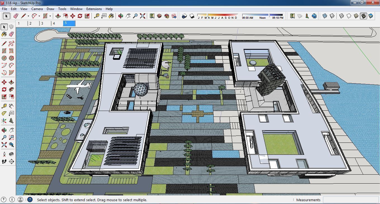380x204 pixels.
Task: Enable Shaded With Textures style
Action: tap(363, 16)
